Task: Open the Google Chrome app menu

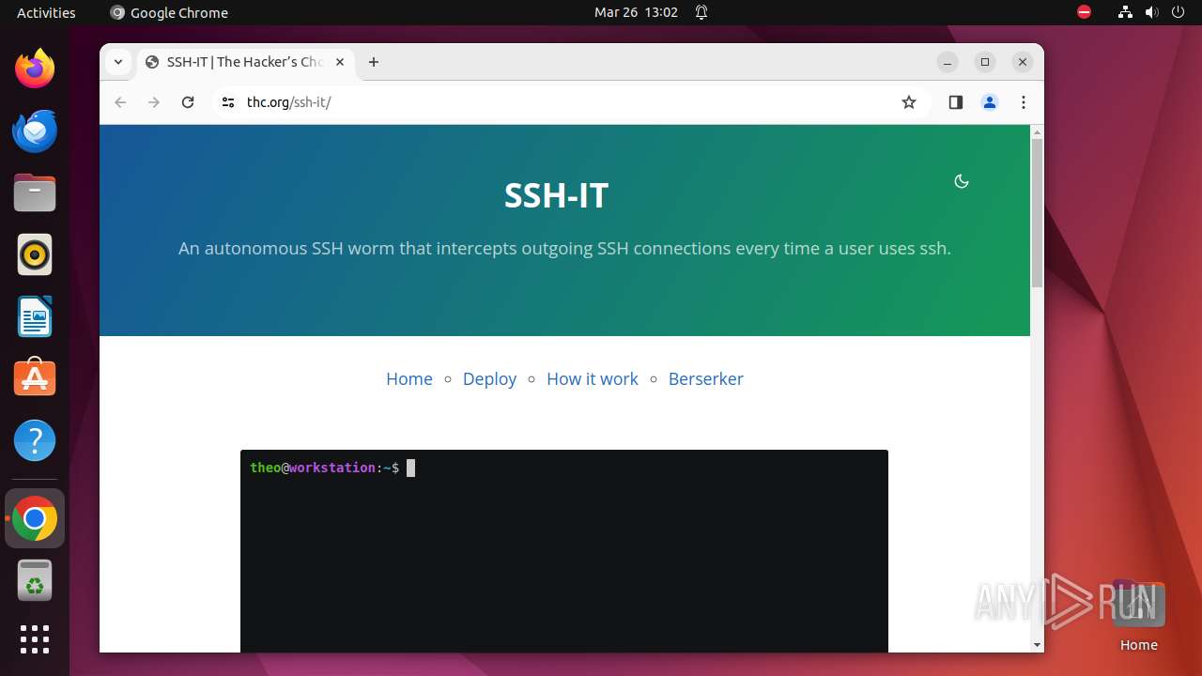Action: coord(169,12)
